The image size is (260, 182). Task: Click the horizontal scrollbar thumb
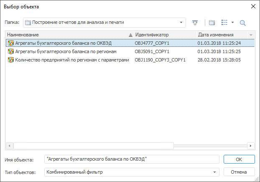pyautogui.click(x=92, y=146)
